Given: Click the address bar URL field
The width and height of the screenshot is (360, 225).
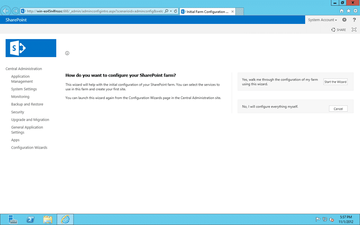Looking at the screenshot, I should (x=95, y=11).
